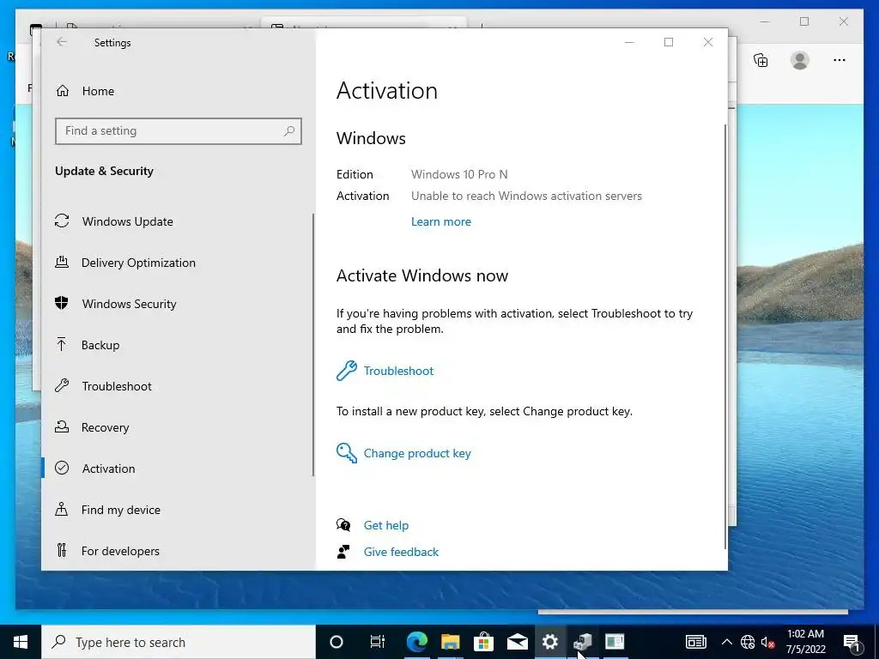The width and height of the screenshot is (879, 659).
Task: Click the Activation page scrollbar
Action: pyautogui.click(x=725, y=336)
